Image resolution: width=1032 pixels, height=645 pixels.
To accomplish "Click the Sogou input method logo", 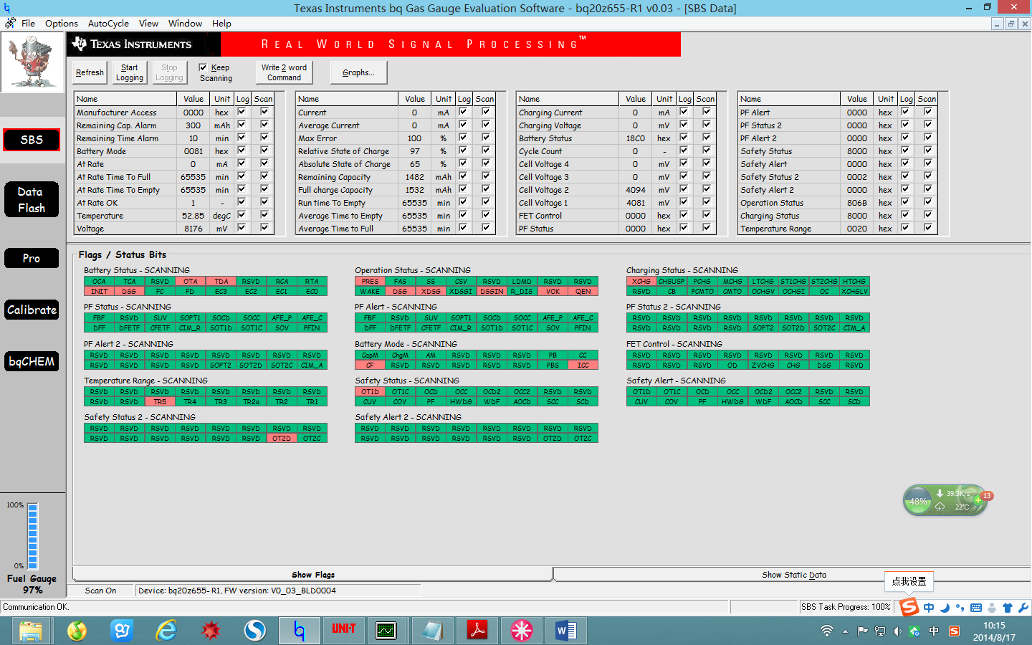I will coord(909,607).
